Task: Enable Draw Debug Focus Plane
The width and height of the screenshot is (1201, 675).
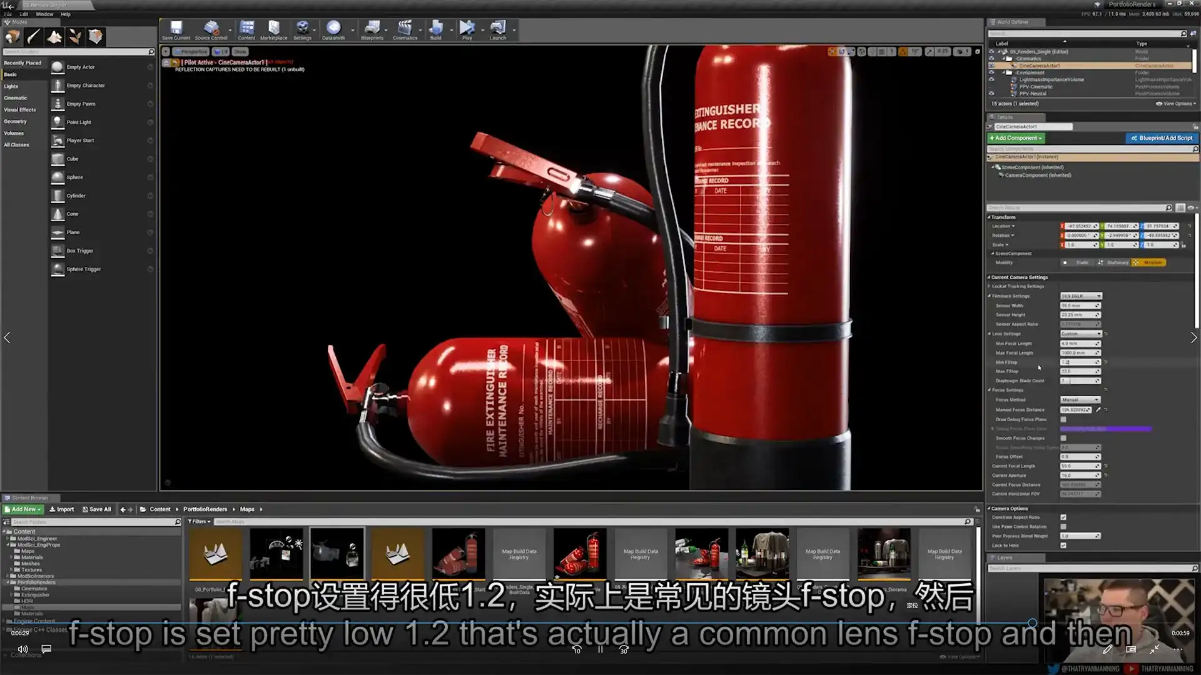Action: click(1063, 419)
